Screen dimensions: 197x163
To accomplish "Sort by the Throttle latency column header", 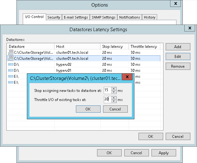I will [x=144, y=47].
